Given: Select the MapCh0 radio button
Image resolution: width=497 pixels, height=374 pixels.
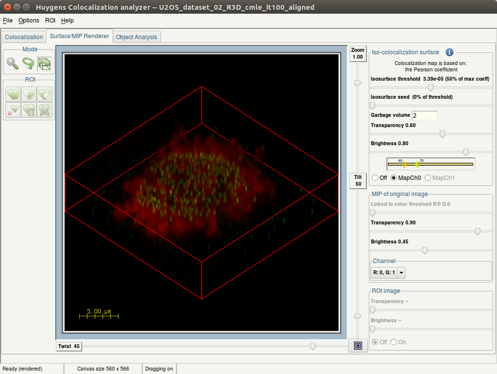Looking at the screenshot, I should coord(394,178).
